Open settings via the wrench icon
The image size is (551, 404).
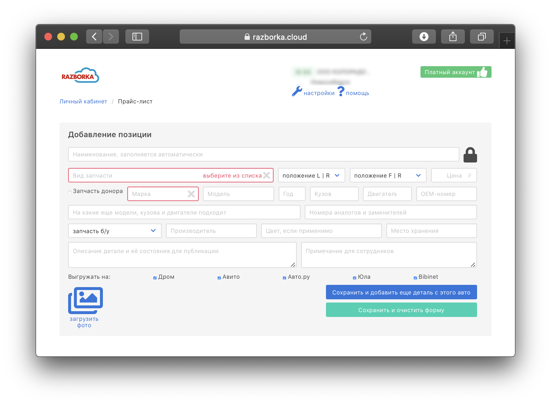(297, 92)
